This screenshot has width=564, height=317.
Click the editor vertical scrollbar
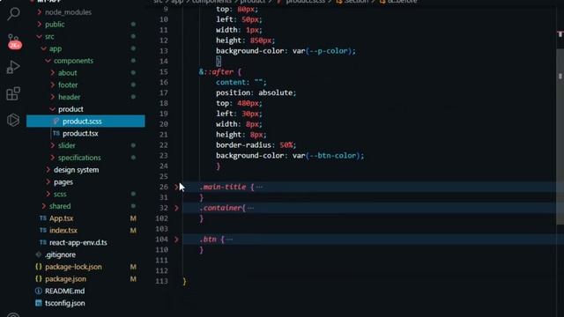click(560, 136)
